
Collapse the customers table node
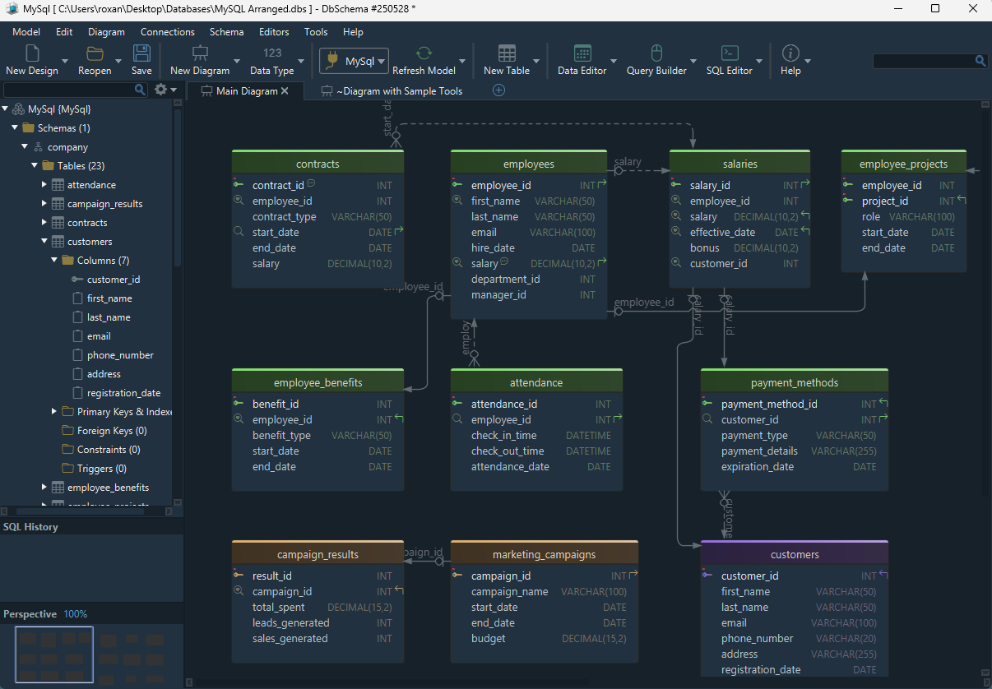(44, 242)
